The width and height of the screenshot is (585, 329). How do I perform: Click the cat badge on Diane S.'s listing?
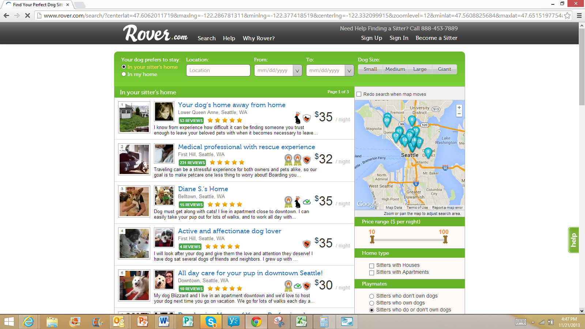coord(298,202)
